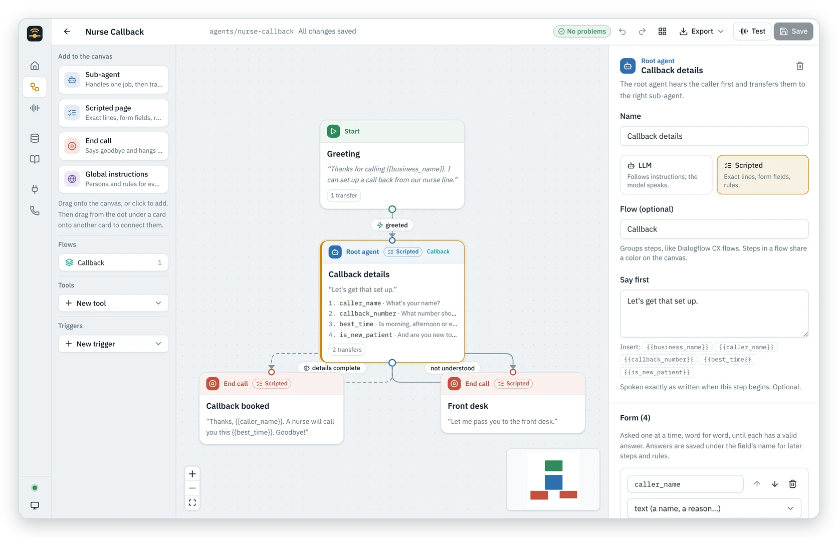838x537 pixels.
Task: Fit the canvas to screen
Action: click(x=192, y=502)
